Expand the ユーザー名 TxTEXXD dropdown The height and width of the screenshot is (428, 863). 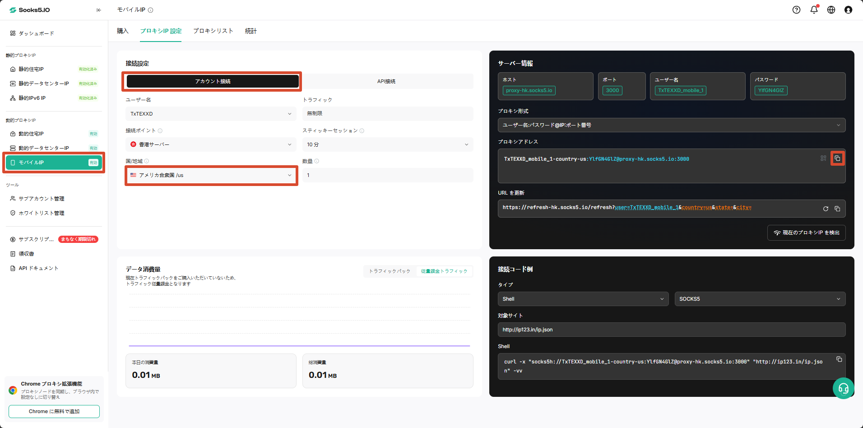click(x=211, y=114)
